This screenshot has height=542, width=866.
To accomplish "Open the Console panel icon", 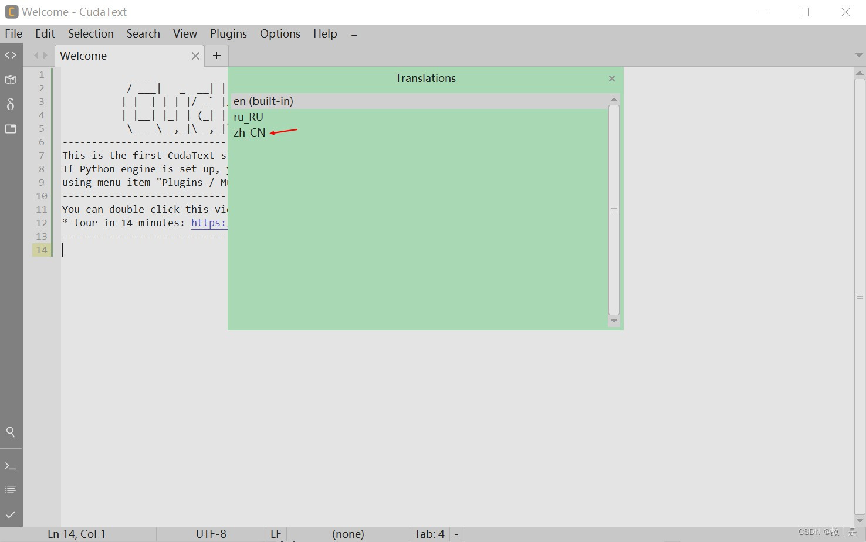I will pos(11,466).
